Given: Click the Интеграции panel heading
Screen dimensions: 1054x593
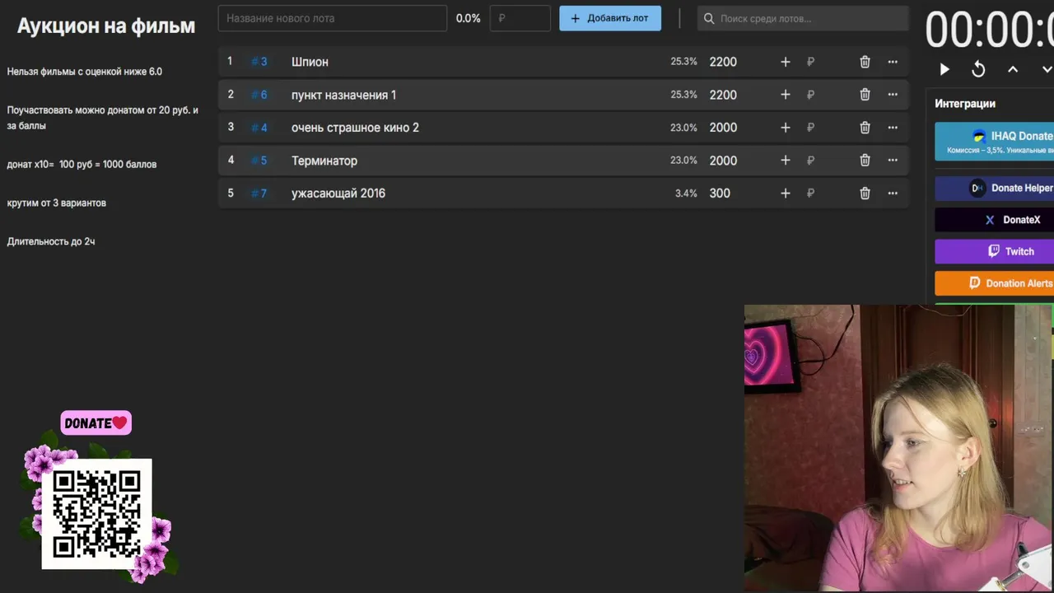Looking at the screenshot, I should click(965, 104).
